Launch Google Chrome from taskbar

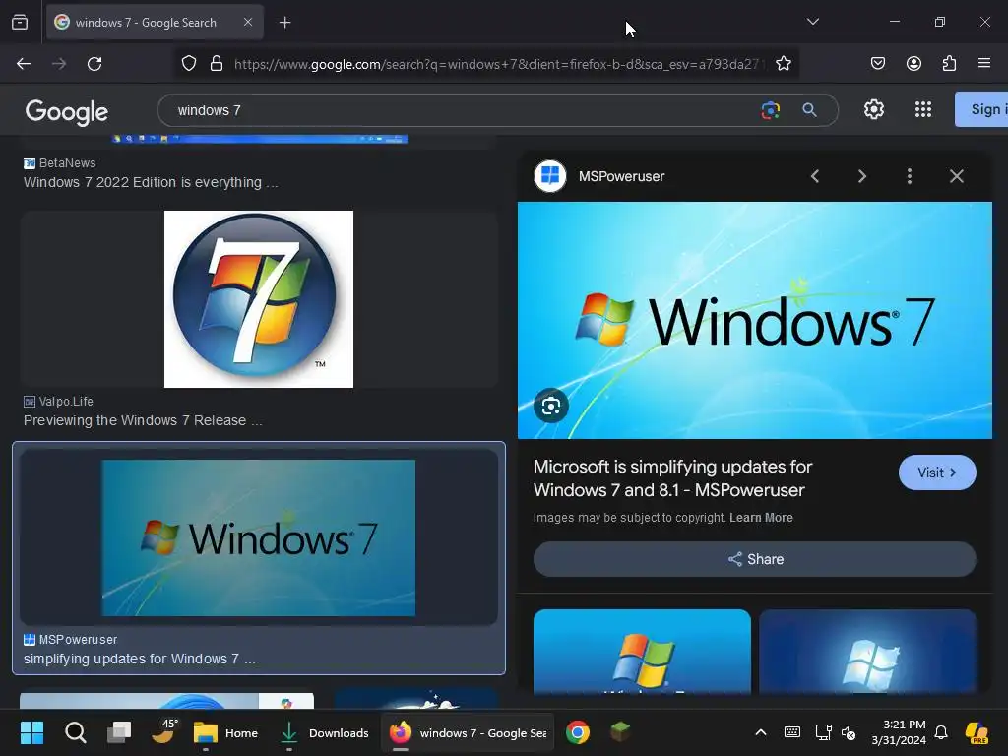pyautogui.click(x=577, y=732)
